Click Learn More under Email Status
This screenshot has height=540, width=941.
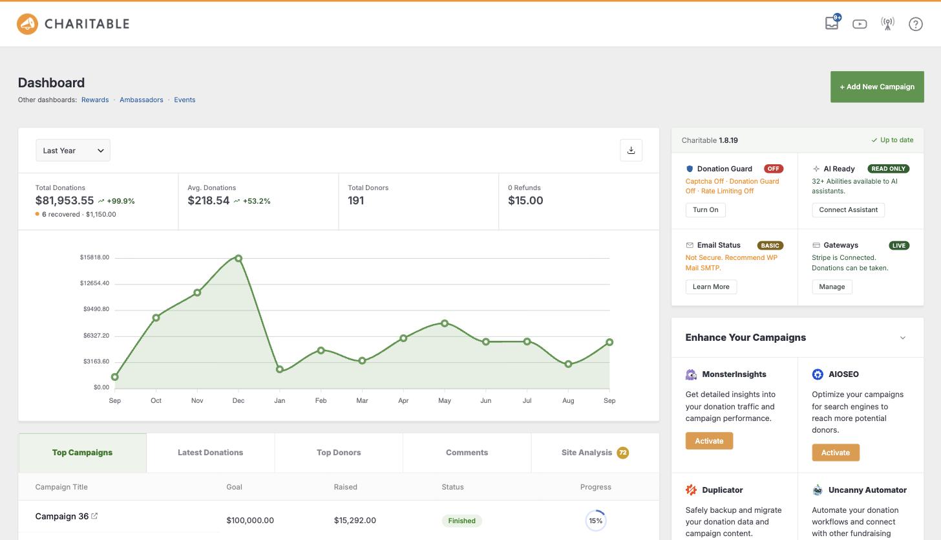[x=711, y=286]
